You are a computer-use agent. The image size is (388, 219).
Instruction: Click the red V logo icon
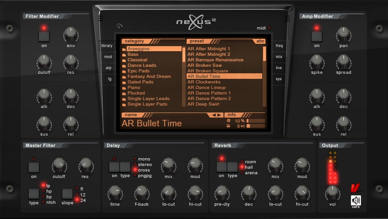[x=355, y=188]
